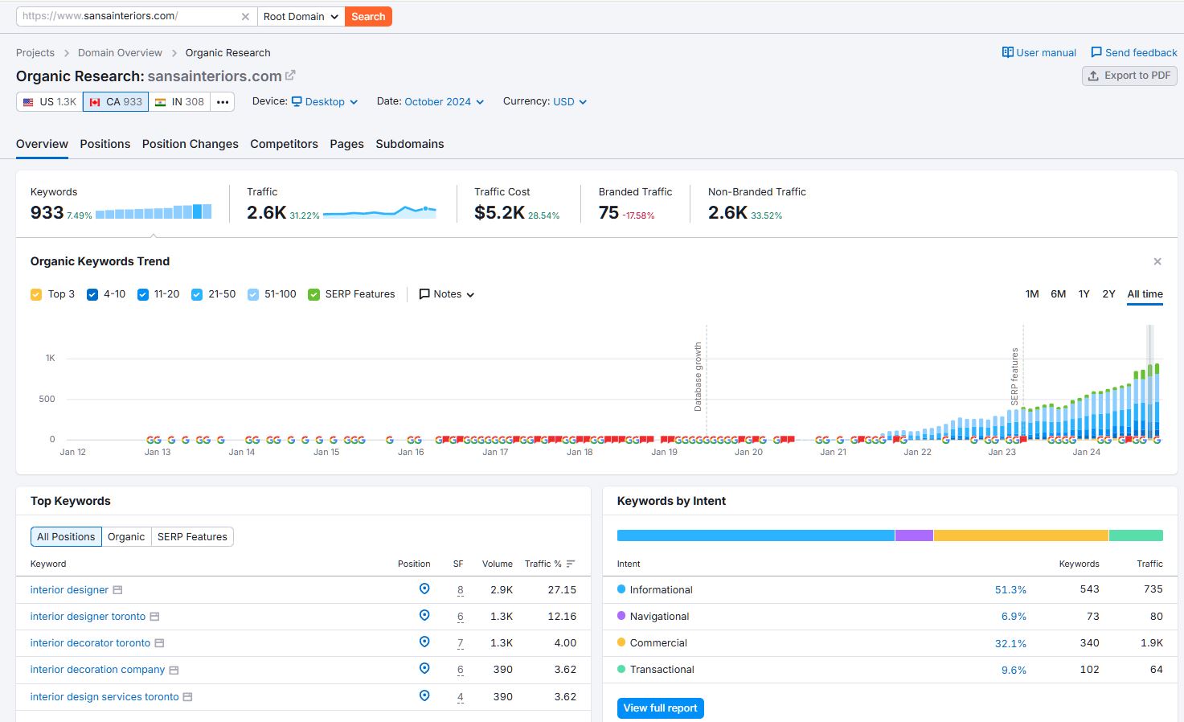Toggle the Top 3 checkbox
The height and width of the screenshot is (722, 1184).
point(35,294)
